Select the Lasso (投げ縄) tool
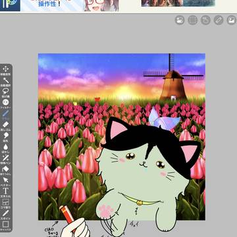 5,93
